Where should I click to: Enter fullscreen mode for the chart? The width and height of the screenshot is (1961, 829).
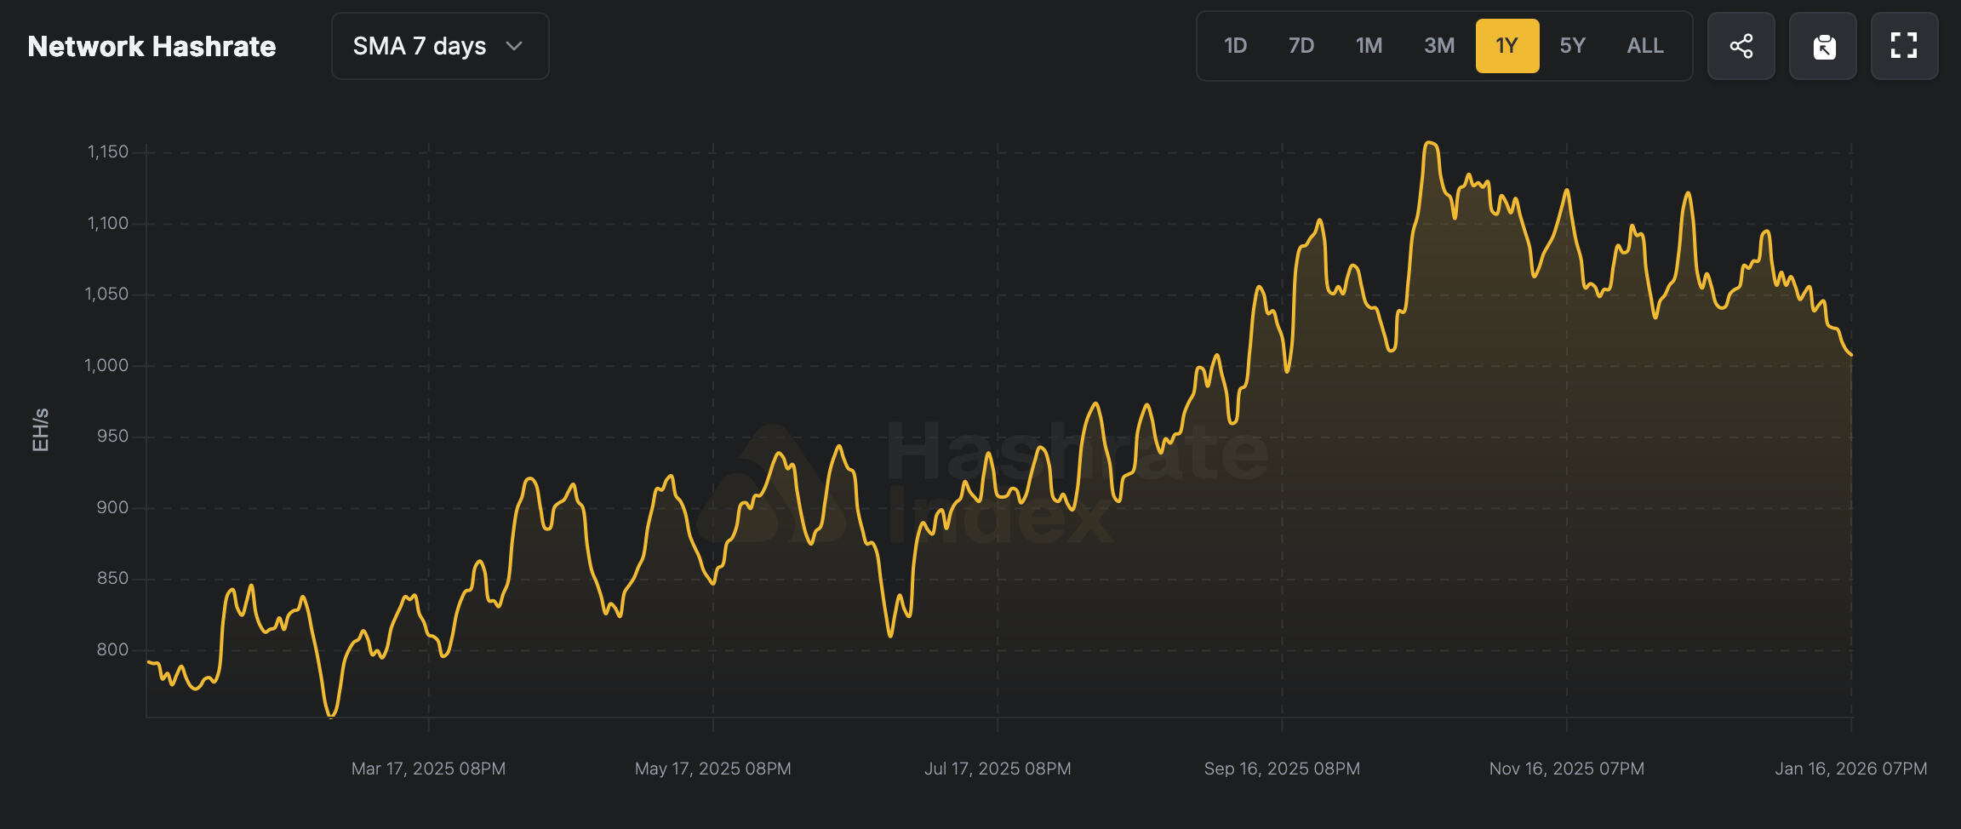pos(1904,46)
